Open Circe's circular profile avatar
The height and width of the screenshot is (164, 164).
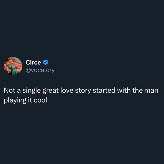(x=13, y=66)
